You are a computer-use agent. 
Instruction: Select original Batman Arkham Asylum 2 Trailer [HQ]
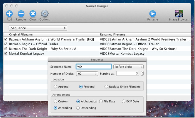point(51,39)
